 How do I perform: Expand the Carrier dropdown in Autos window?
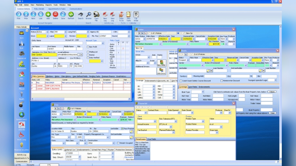160,44
